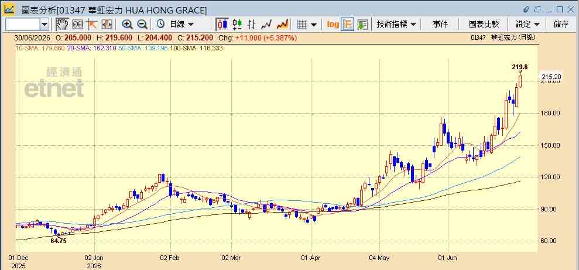Switch to OHLC bar chart type
This screenshot has width=579, height=270.
pyautogui.click(x=252, y=25)
